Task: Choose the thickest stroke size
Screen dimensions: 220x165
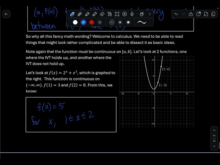Action: 128,22
